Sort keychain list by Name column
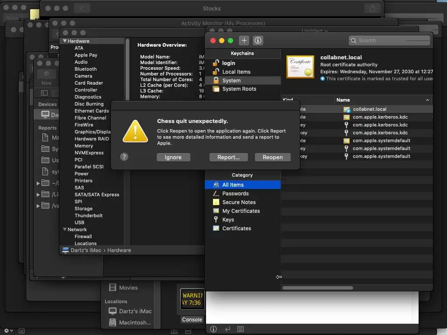The image size is (447, 335). coord(382,100)
